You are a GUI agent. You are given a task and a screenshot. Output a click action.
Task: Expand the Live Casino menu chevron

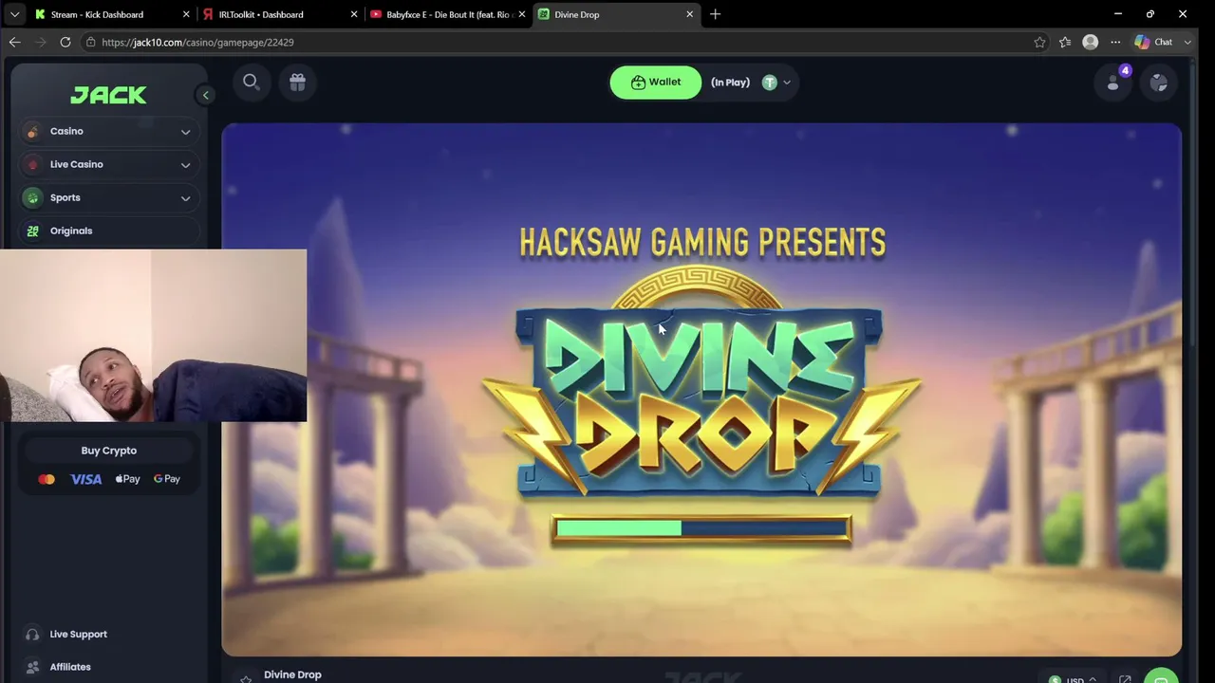tap(185, 165)
